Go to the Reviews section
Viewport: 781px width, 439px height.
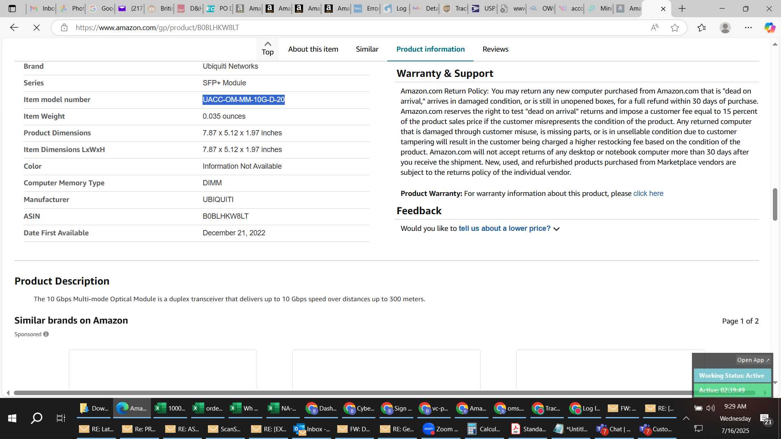[495, 49]
